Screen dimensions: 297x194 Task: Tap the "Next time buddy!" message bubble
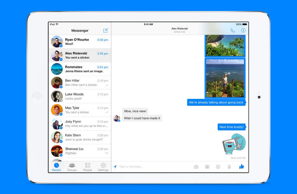point(231,127)
